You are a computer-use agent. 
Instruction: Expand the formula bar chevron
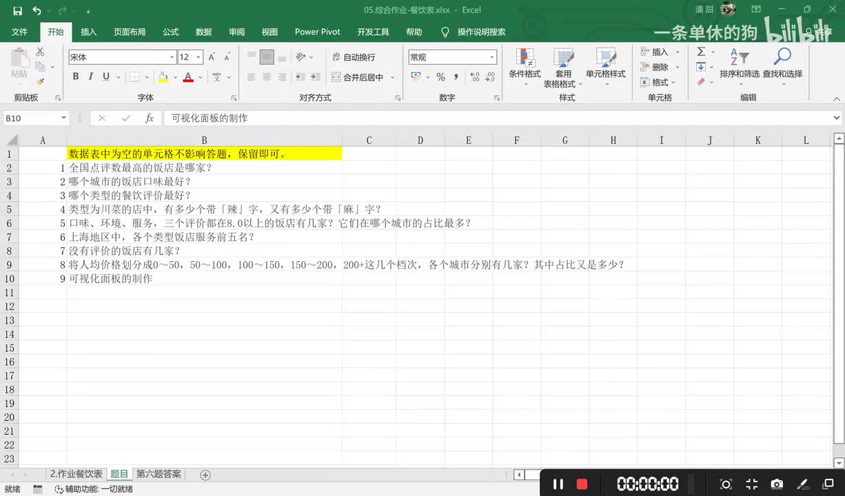tap(837, 118)
